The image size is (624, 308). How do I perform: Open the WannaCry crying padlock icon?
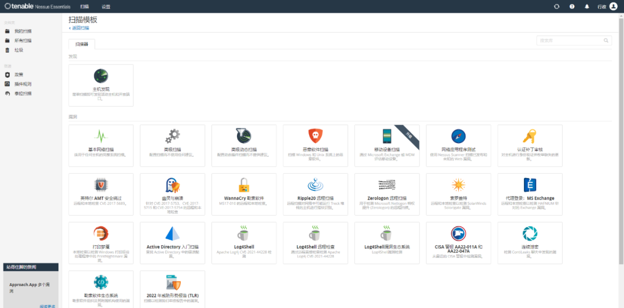[x=244, y=185]
